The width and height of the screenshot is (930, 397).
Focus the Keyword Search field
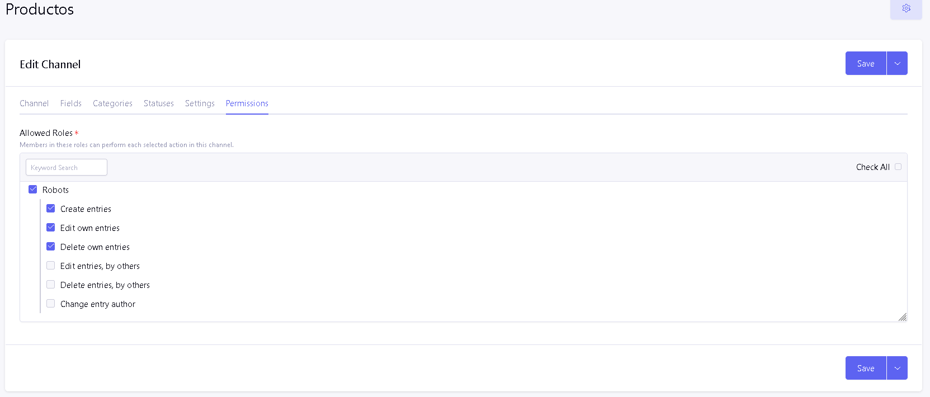[66, 167]
